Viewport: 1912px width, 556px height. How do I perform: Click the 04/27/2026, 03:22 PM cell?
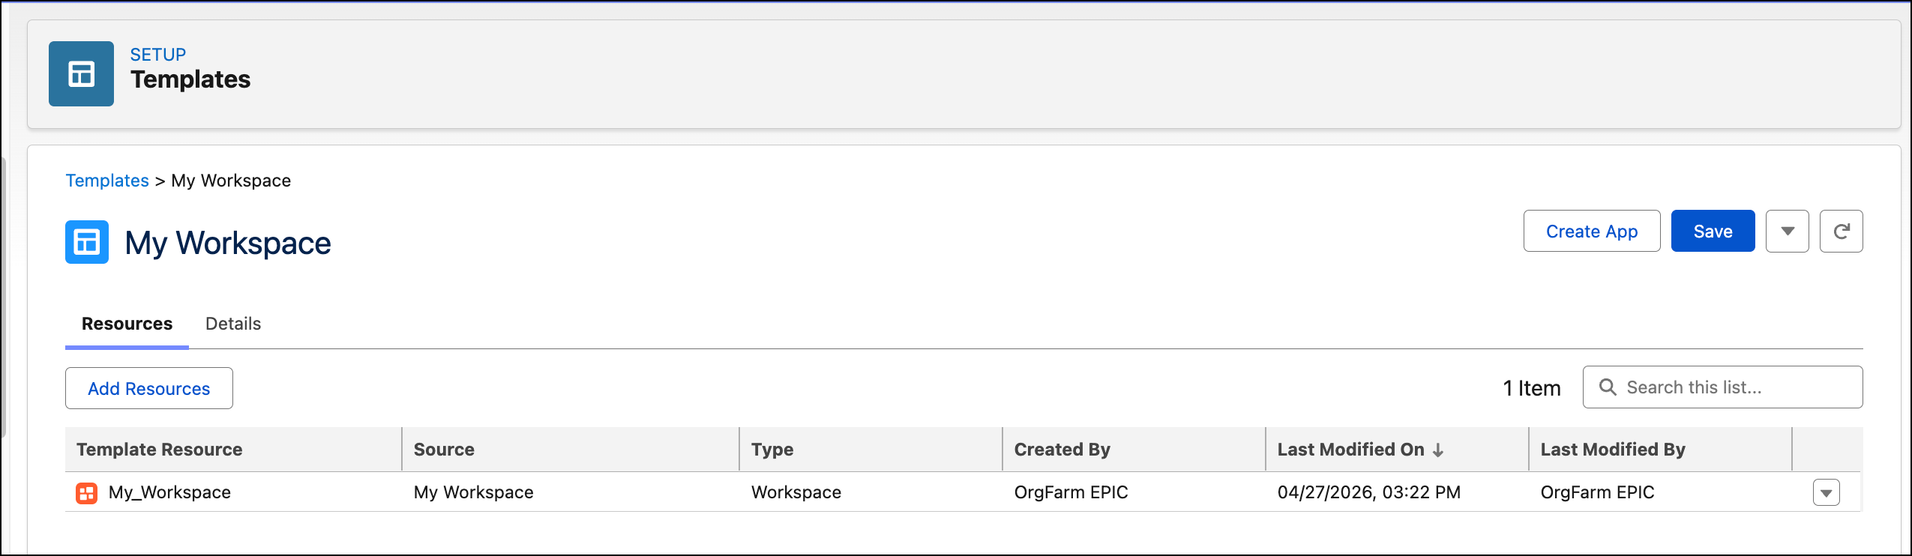[1369, 492]
